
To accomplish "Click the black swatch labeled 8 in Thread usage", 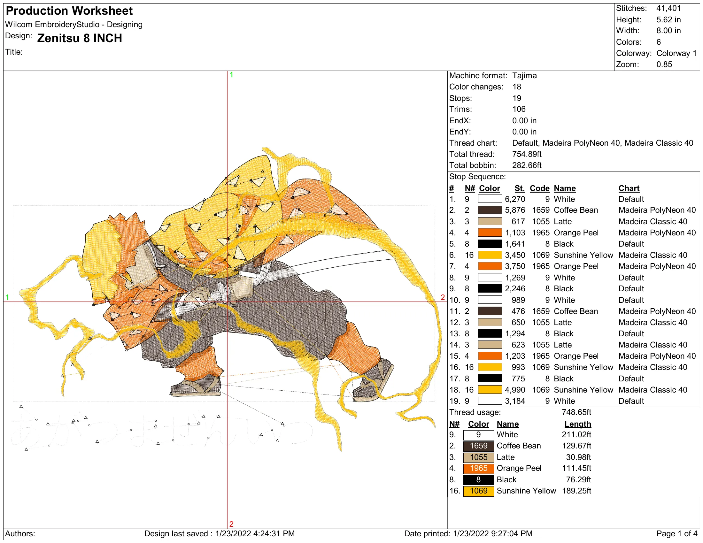I will click(x=478, y=480).
